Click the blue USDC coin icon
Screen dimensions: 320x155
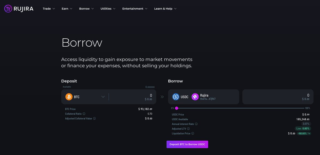click(x=176, y=97)
